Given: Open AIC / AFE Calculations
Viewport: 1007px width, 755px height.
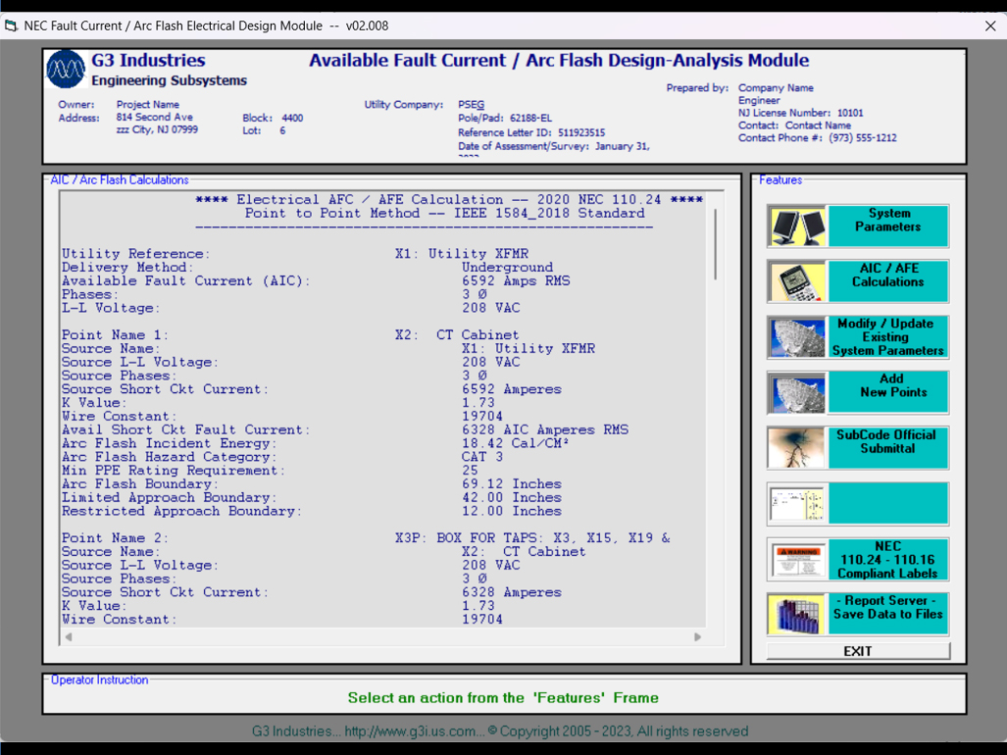Looking at the screenshot, I should [x=887, y=281].
